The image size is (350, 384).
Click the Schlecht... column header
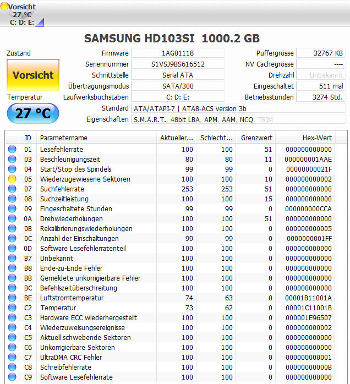coord(216,138)
